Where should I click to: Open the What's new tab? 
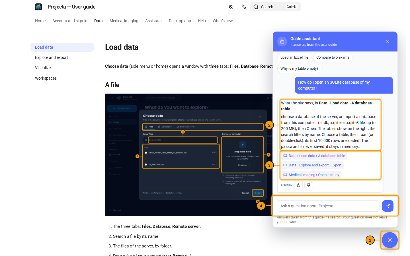click(x=223, y=21)
